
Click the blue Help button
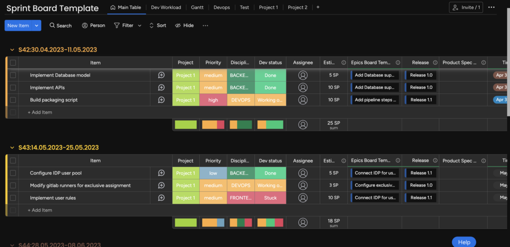pyautogui.click(x=464, y=242)
